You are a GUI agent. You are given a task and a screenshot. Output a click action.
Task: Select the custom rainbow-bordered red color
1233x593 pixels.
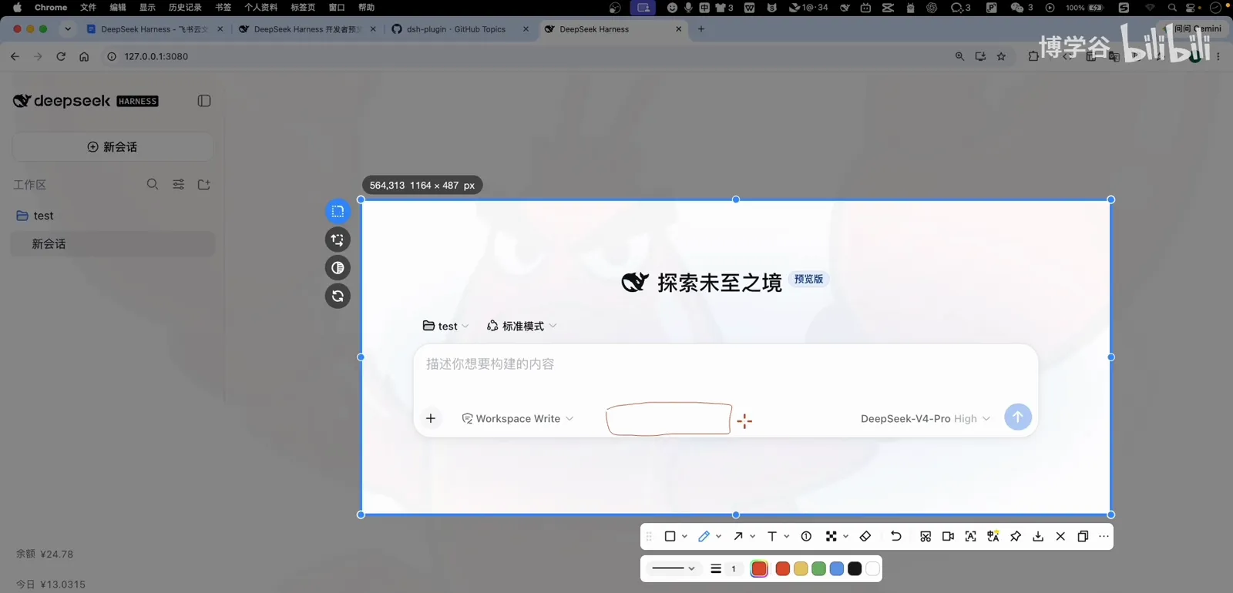tap(759, 568)
